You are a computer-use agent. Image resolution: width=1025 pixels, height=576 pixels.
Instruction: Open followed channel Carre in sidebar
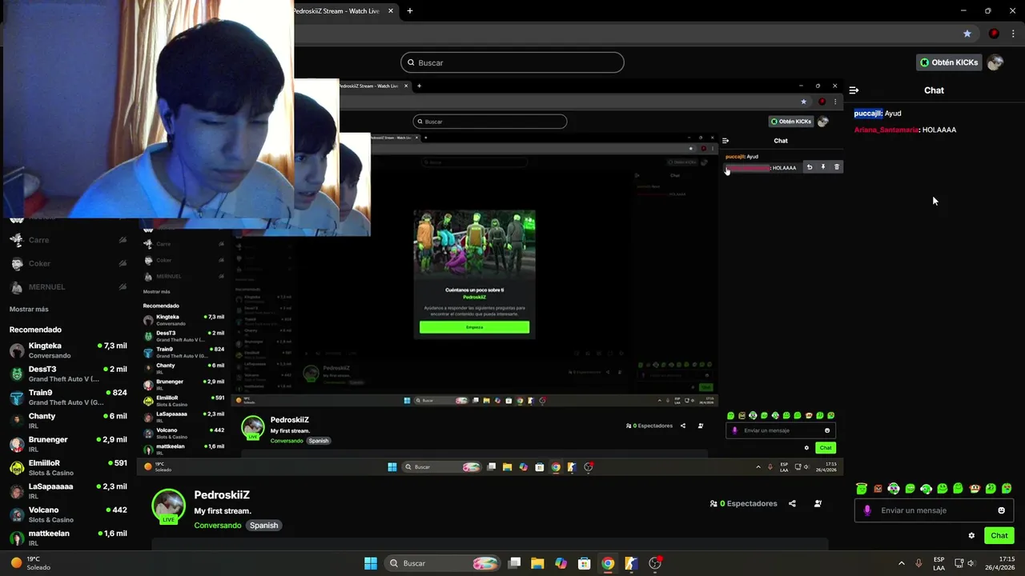point(68,240)
